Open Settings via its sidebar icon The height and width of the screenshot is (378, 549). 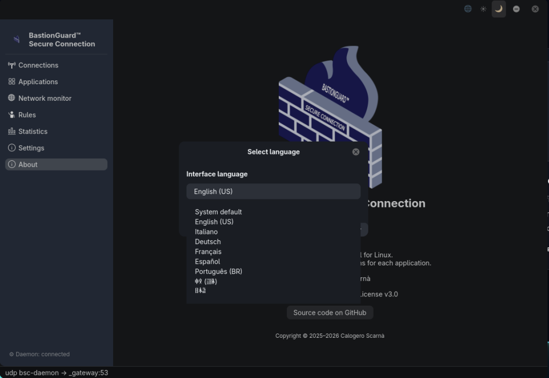tap(12, 147)
